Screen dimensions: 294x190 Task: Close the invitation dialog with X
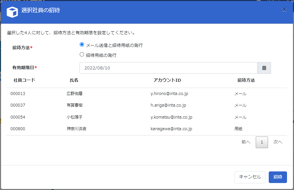pos(284,10)
